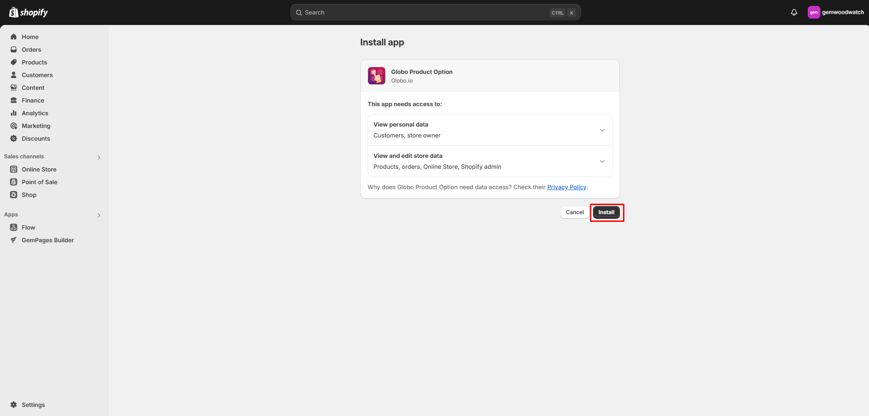
Task: Expand the Sales channels list
Action: pyautogui.click(x=99, y=157)
